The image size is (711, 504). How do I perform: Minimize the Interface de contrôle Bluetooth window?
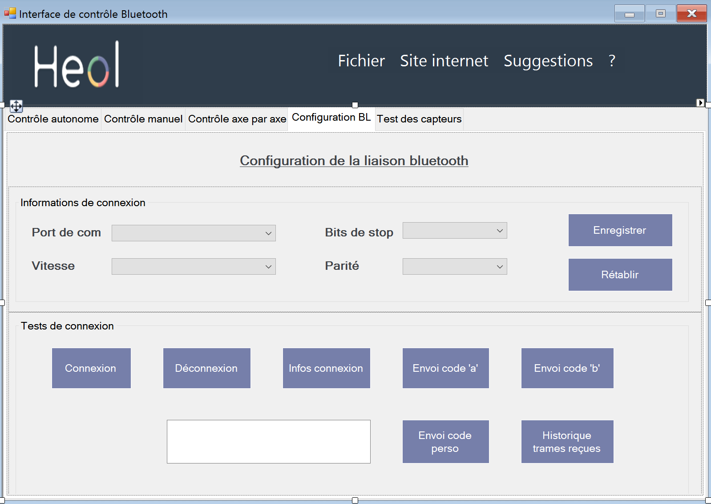(629, 13)
